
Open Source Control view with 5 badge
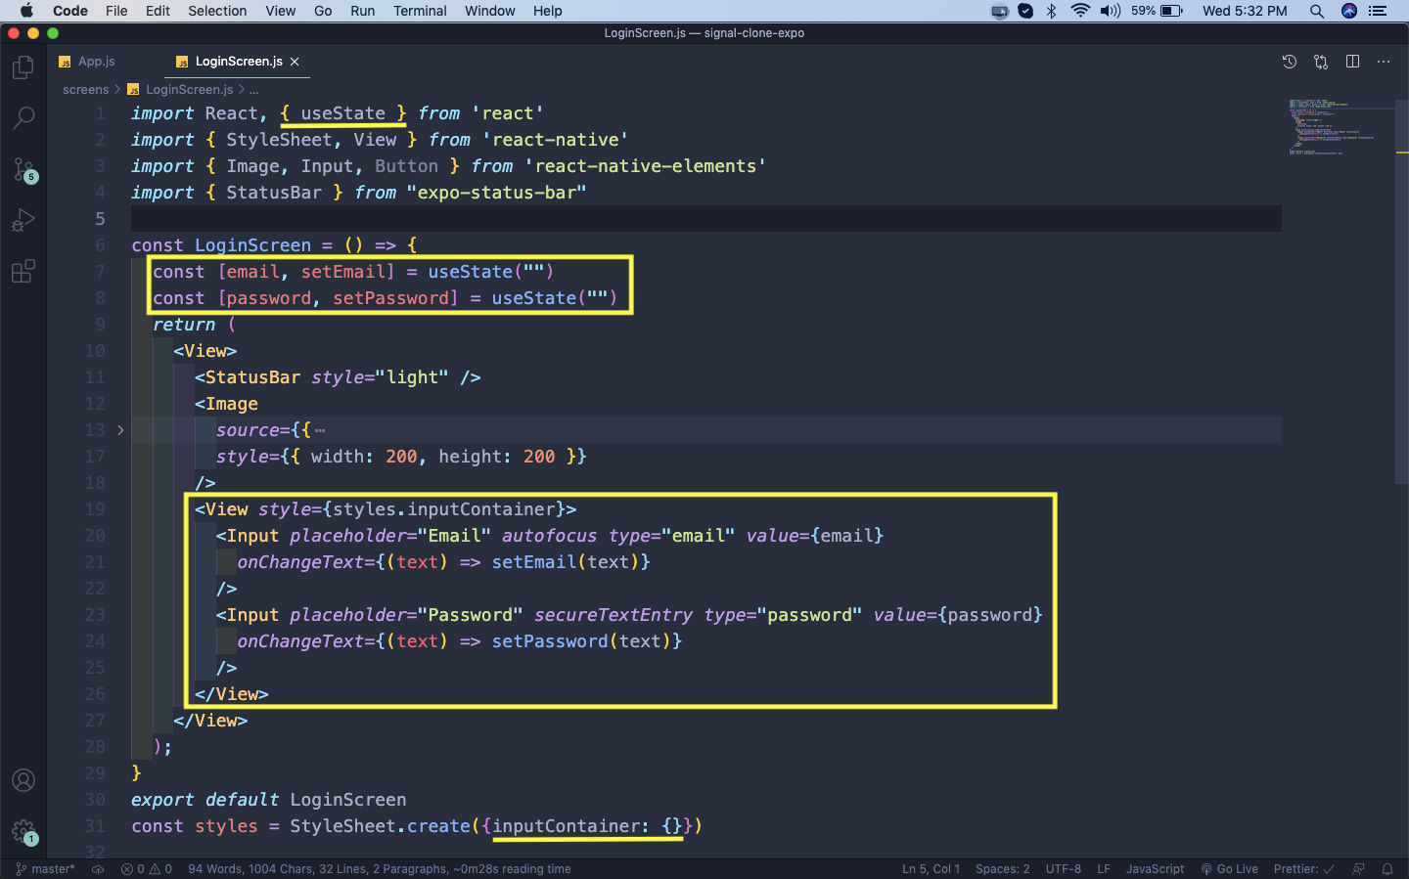[x=23, y=170]
